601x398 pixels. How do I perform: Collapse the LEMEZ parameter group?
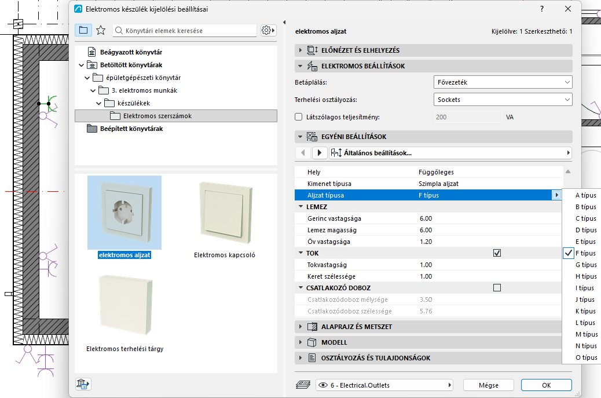pyautogui.click(x=301, y=207)
